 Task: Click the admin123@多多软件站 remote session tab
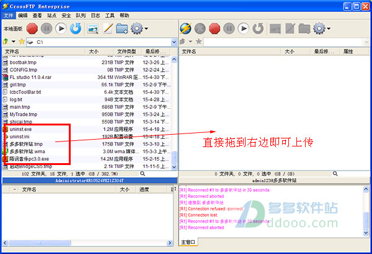(274, 180)
